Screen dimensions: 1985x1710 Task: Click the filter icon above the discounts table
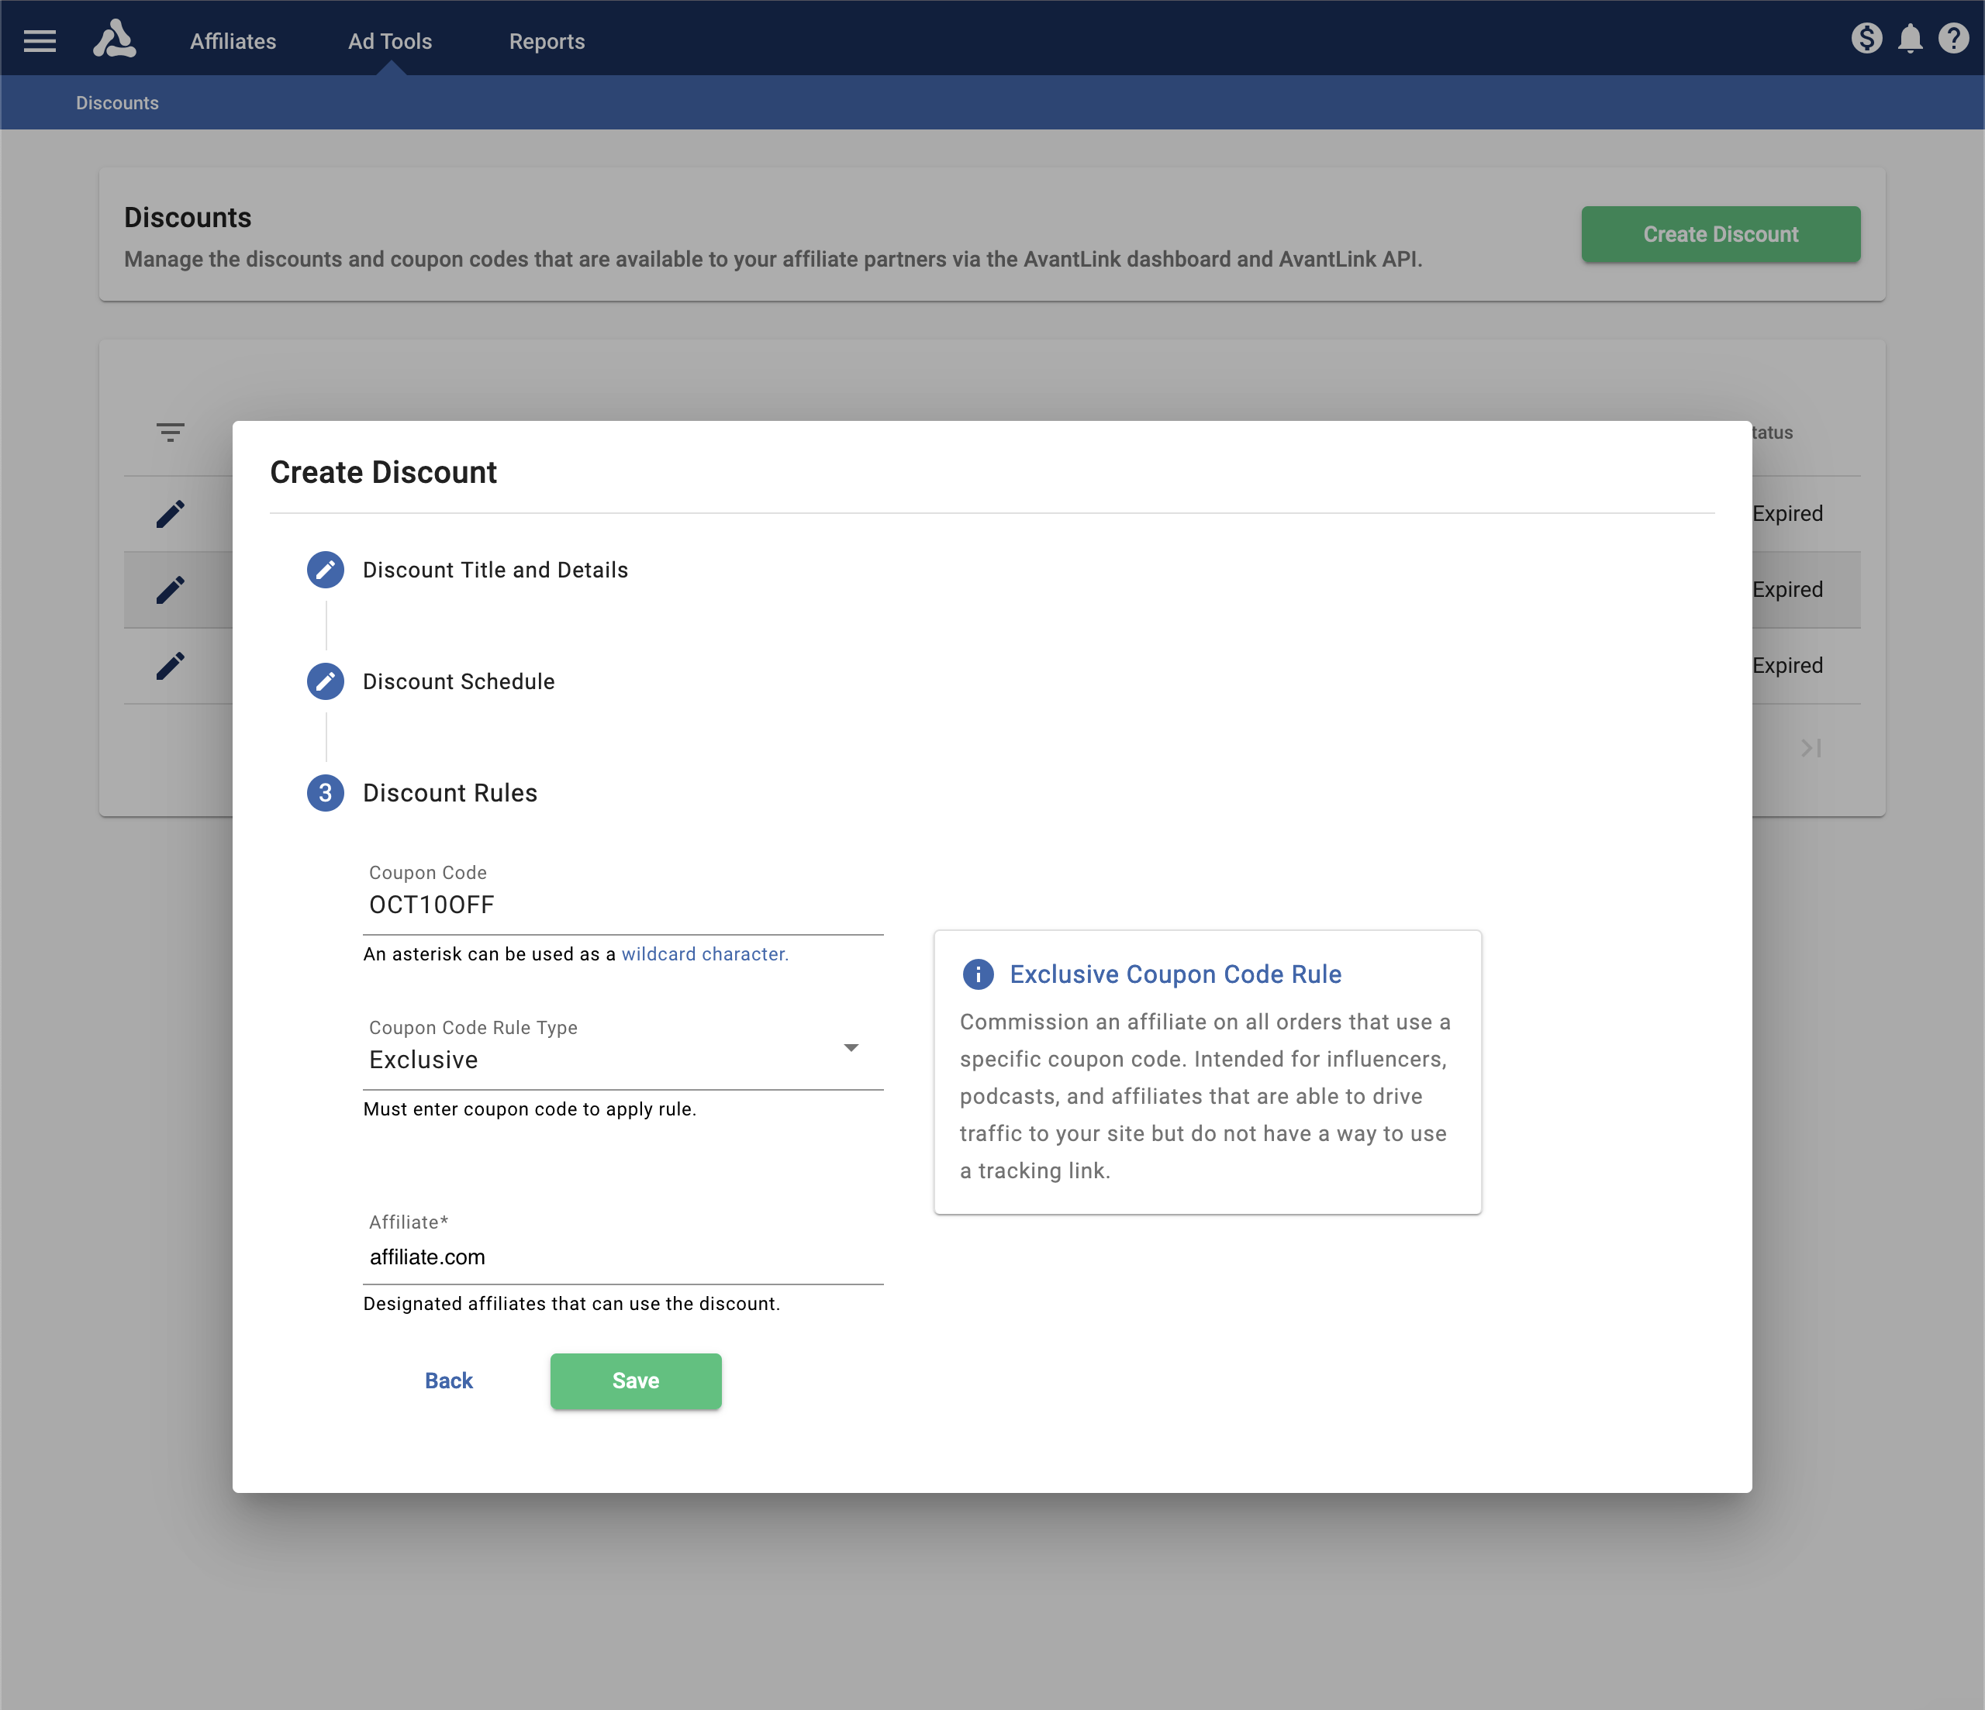[x=170, y=432]
